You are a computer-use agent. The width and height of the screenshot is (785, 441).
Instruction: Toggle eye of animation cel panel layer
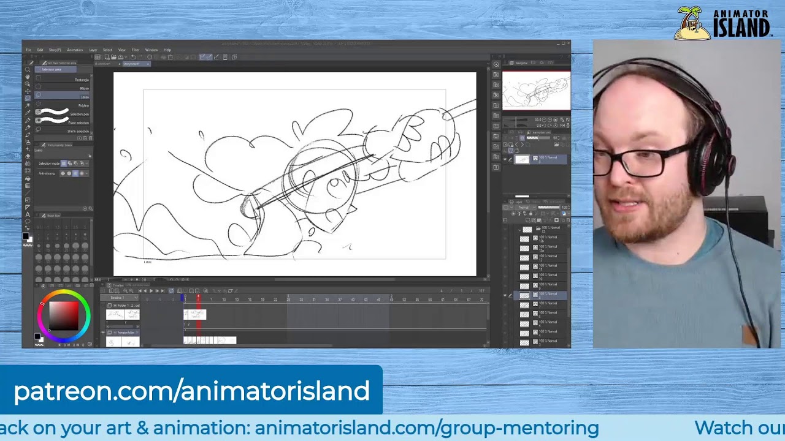(x=505, y=159)
